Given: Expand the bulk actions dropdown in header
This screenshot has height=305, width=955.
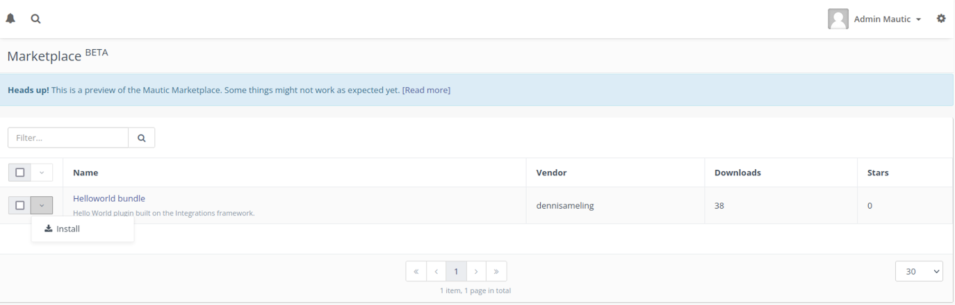Looking at the screenshot, I should 42,173.
